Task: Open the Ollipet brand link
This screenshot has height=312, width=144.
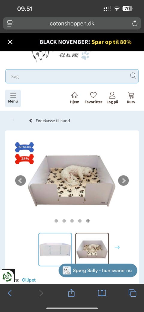Action: pyautogui.click(x=29, y=280)
